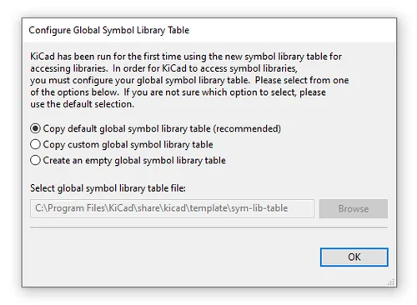Screen dimensions: 417x305
Task: Confirm the dialog with the OK button
Action: click(354, 257)
